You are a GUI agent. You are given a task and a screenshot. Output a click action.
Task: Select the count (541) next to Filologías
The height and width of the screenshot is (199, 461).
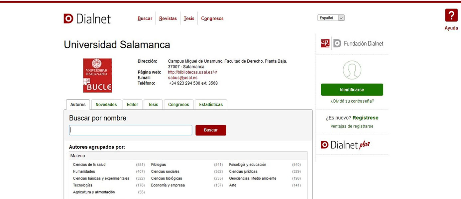pos(218,165)
